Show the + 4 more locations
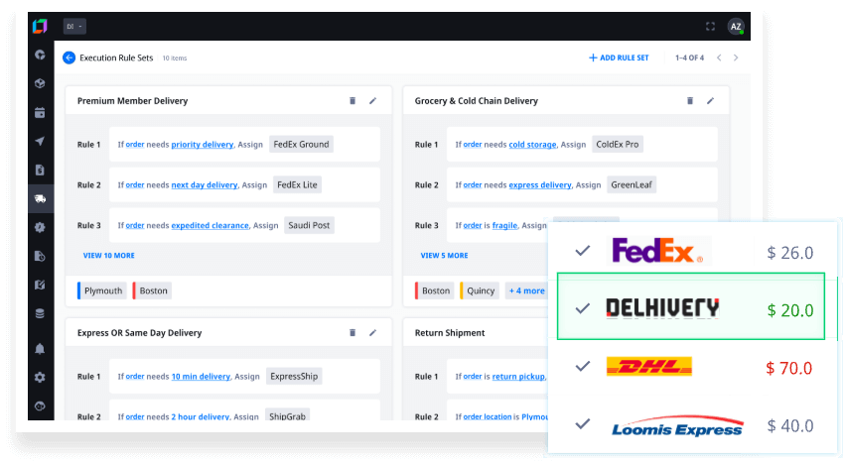 (x=526, y=291)
